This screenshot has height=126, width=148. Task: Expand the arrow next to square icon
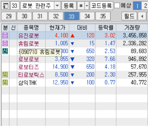pos(87,6)
